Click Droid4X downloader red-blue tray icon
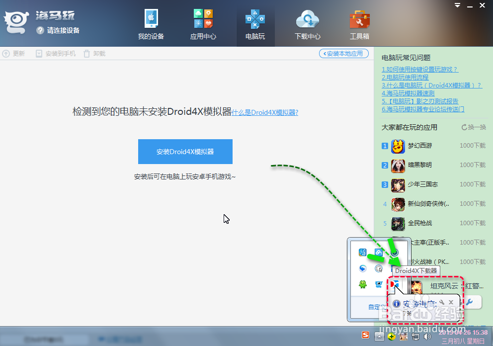The image size is (493, 346). click(x=395, y=284)
